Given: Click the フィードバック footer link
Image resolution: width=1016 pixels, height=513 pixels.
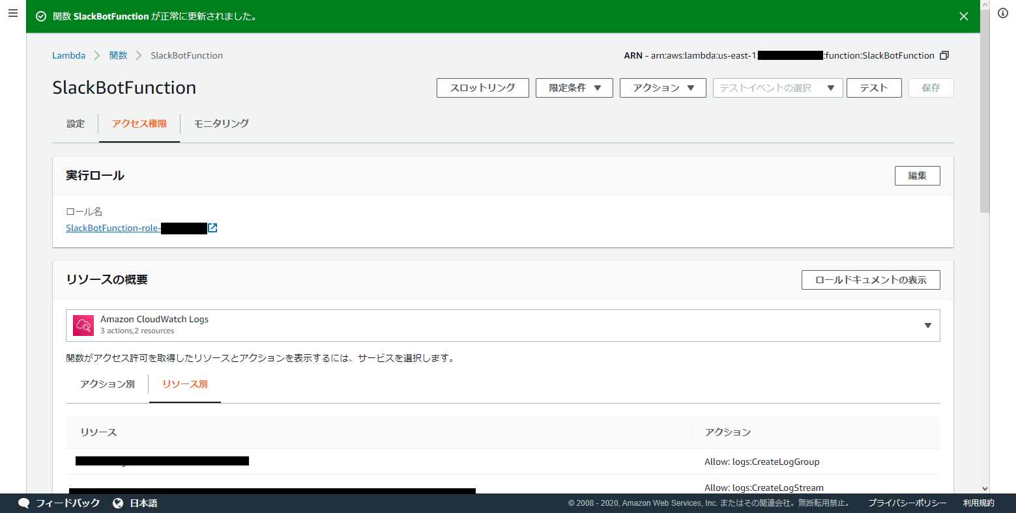Looking at the screenshot, I should point(68,503).
